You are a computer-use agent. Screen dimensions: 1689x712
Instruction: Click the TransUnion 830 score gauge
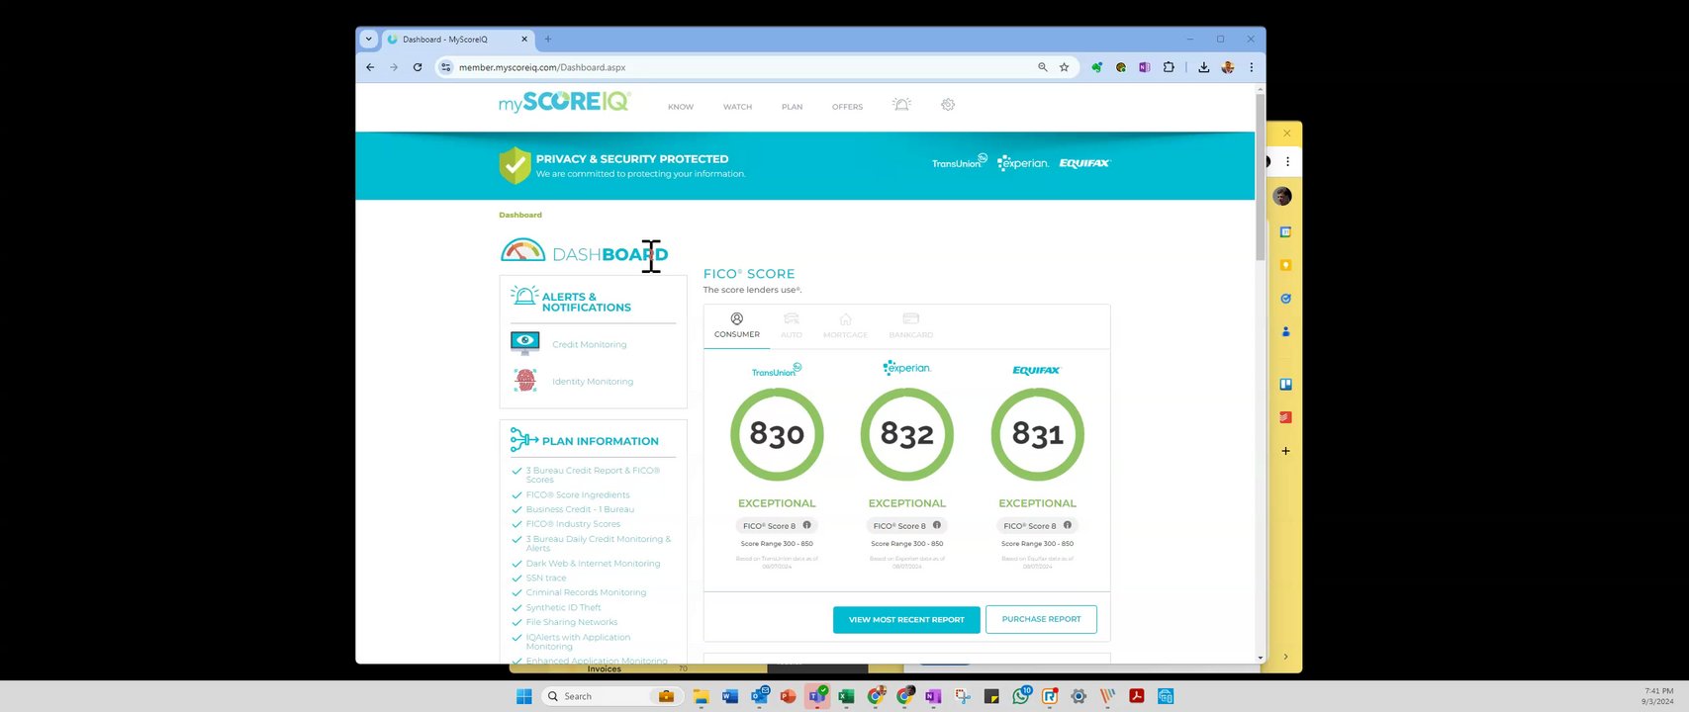click(x=777, y=434)
